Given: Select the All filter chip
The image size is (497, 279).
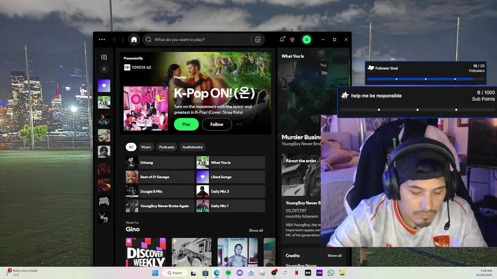Looking at the screenshot, I should (x=131, y=147).
